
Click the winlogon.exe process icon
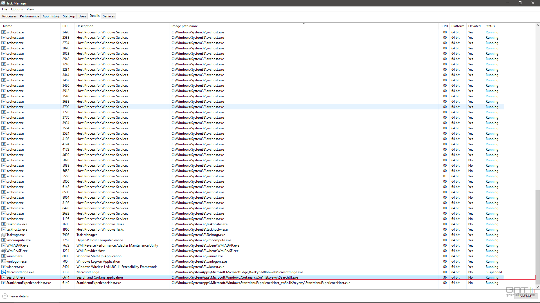click(x=4, y=261)
